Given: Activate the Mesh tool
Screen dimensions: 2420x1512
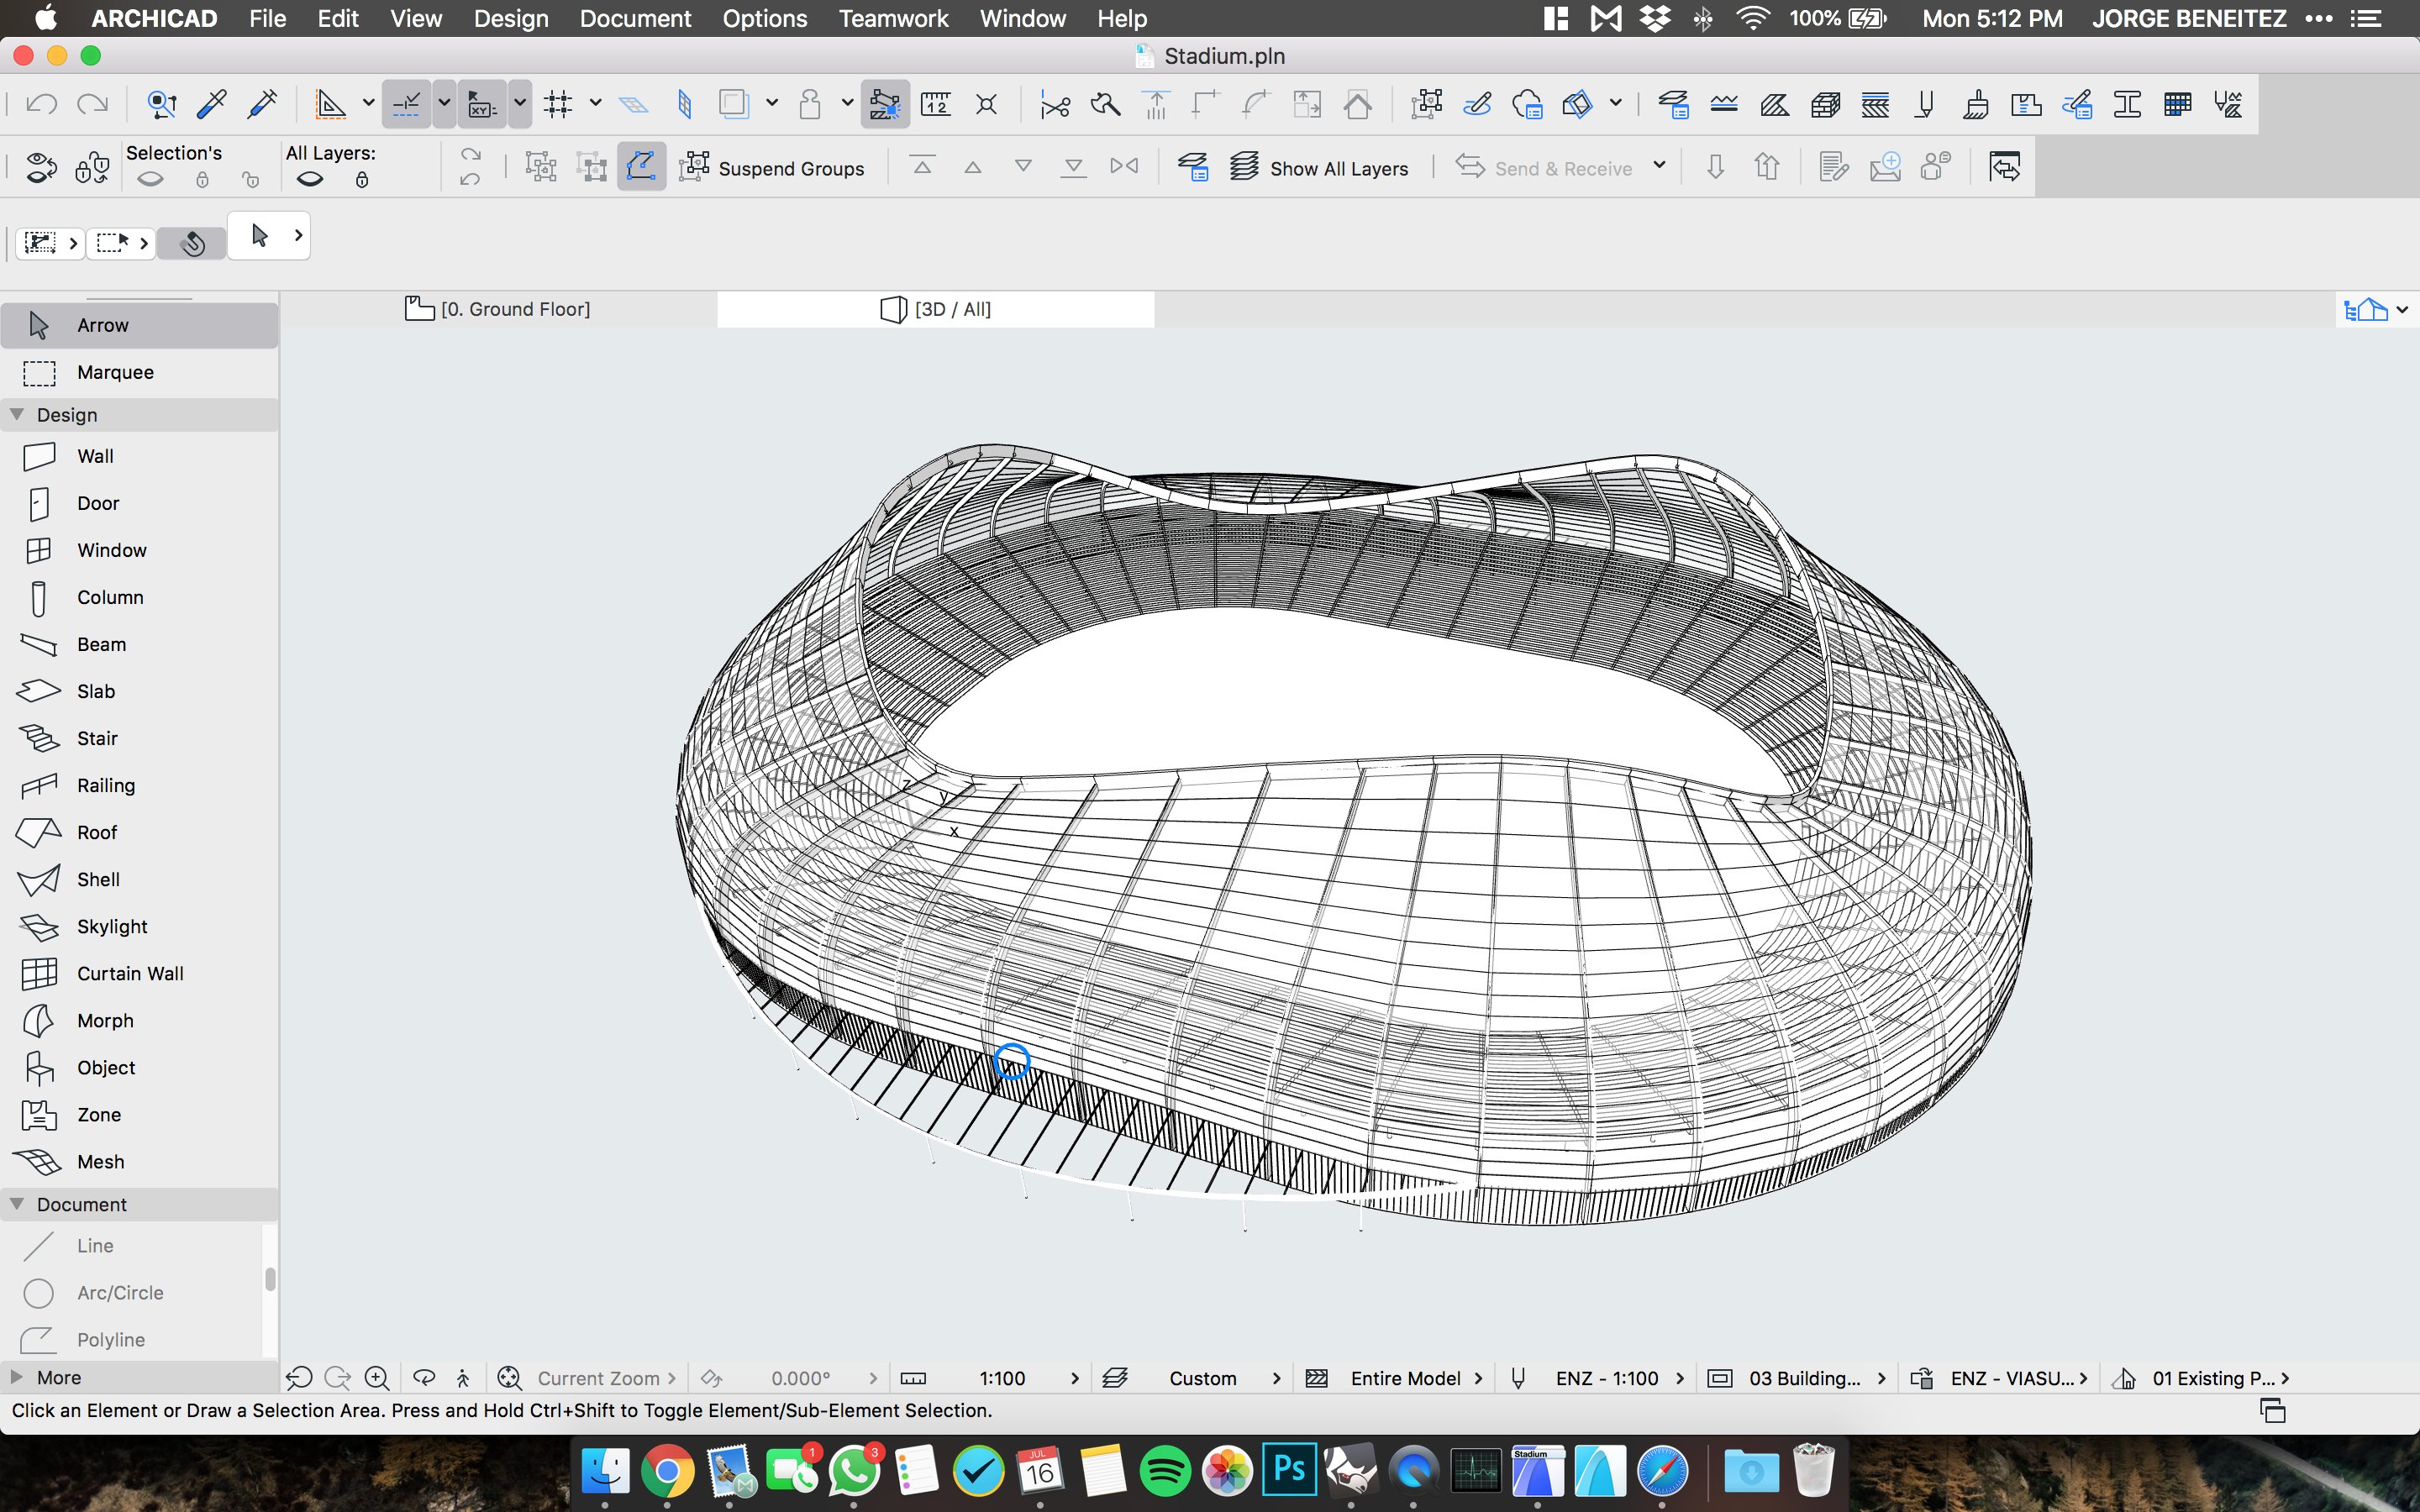Looking at the screenshot, I should click(100, 1161).
